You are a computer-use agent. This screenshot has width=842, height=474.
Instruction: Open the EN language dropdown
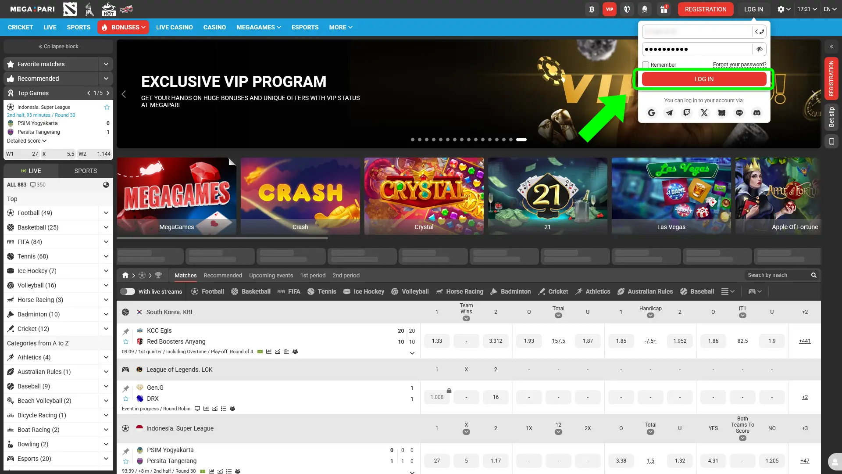pos(830,9)
